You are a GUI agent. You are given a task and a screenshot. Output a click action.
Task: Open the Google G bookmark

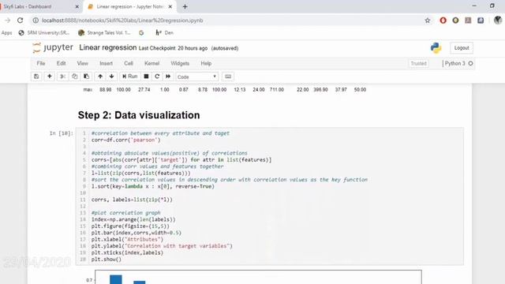point(141,33)
